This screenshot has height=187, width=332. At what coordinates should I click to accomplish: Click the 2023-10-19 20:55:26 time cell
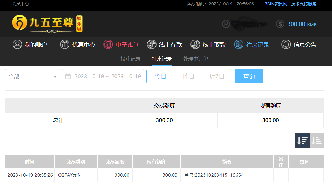30,175
